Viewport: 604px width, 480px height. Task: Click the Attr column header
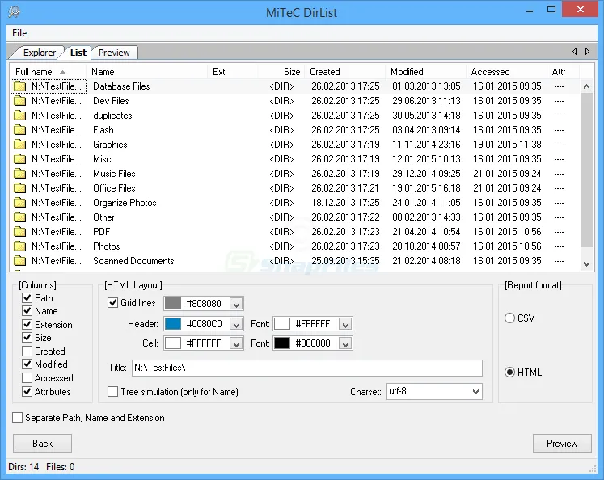pos(563,72)
